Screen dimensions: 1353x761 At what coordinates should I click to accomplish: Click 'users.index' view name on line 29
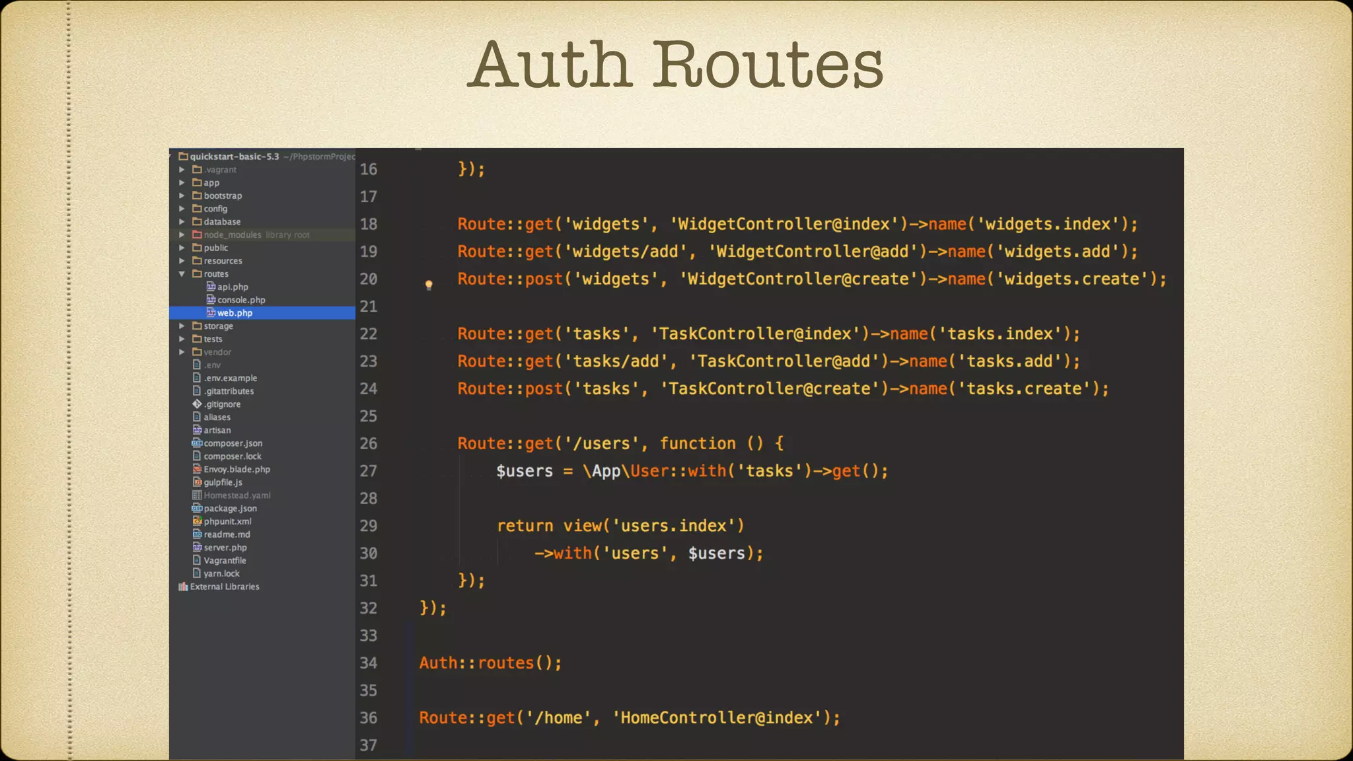pyautogui.click(x=674, y=526)
